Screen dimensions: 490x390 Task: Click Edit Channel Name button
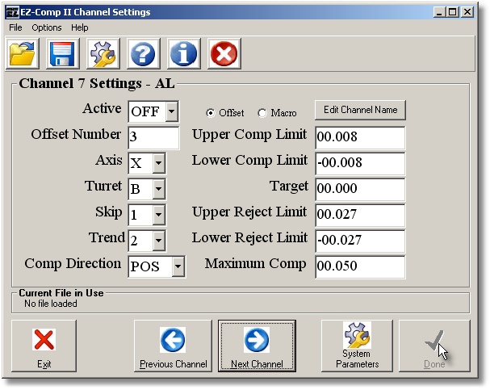pyautogui.click(x=360, y=110)
